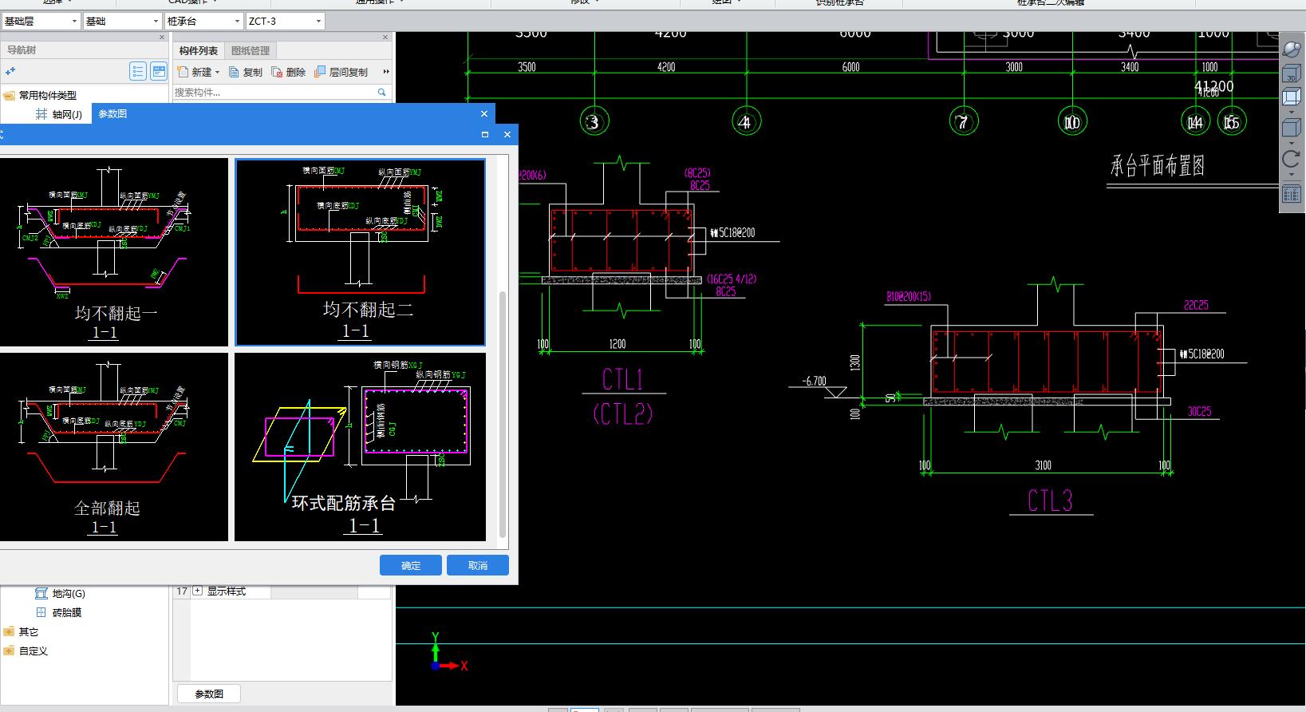
Task: Close the 构件列表 panel
Action: tap(385, 37)
